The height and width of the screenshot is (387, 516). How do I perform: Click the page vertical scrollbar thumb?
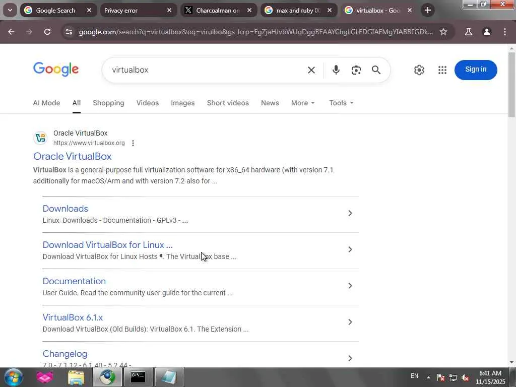[511, 84]
